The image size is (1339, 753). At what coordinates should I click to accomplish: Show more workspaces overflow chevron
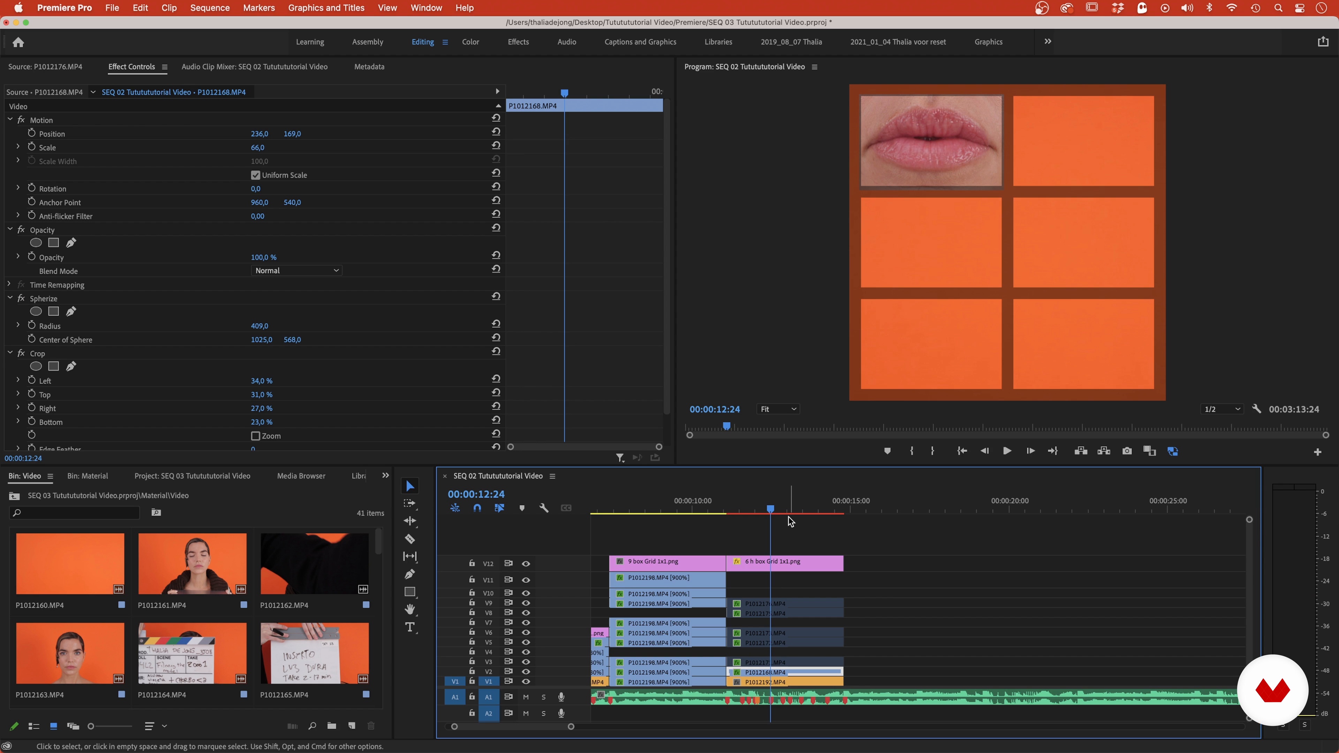(x=1048, y=41)
